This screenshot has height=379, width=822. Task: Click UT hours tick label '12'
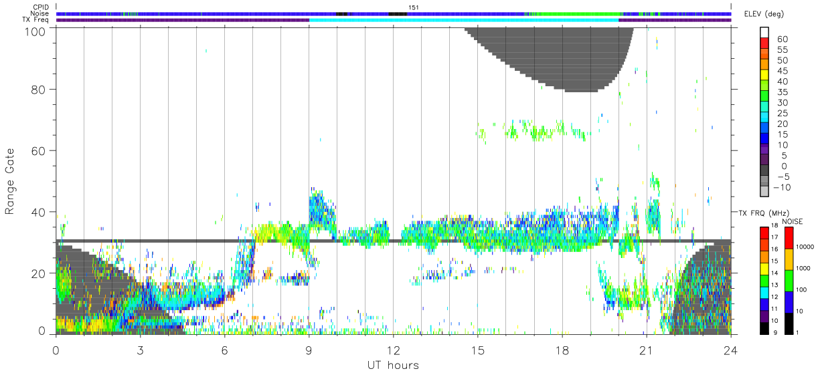(x=393, y=350)
